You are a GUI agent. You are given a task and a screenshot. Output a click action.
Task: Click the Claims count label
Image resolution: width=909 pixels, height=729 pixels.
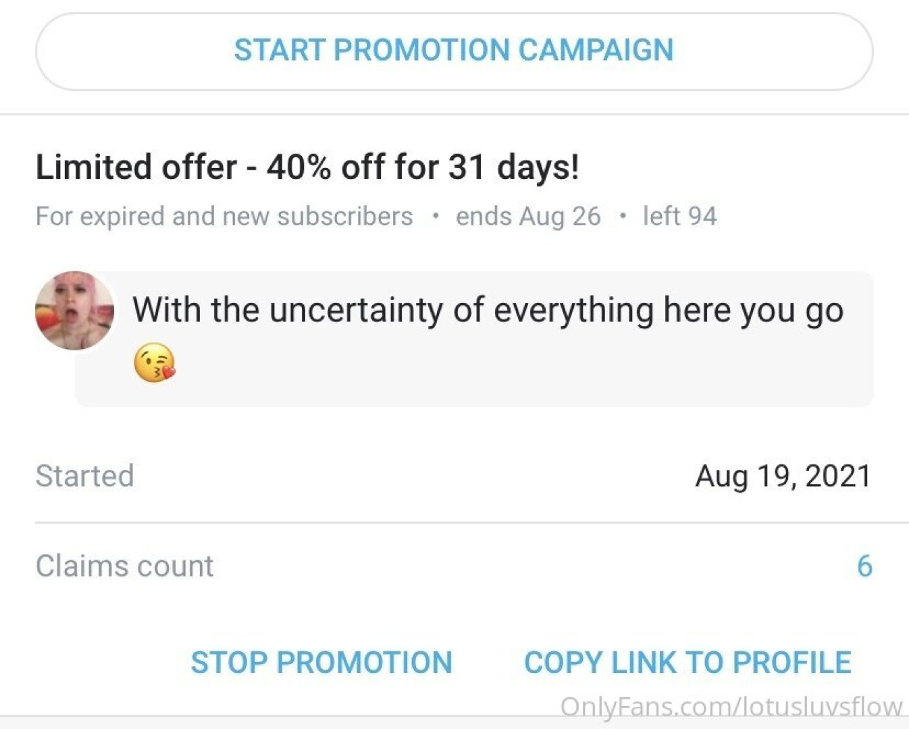coord(124,566)
